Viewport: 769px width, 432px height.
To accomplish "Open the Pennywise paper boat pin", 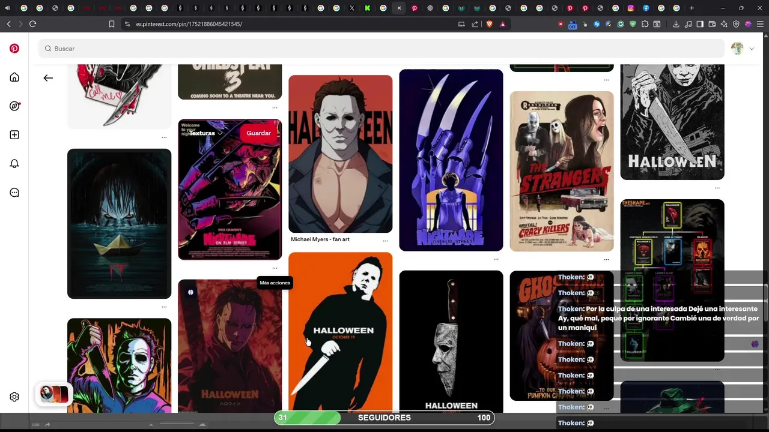I will (119, 224).
